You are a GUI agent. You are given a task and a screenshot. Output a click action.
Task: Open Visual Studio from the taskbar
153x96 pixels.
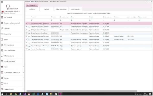[x=24, y=94]
